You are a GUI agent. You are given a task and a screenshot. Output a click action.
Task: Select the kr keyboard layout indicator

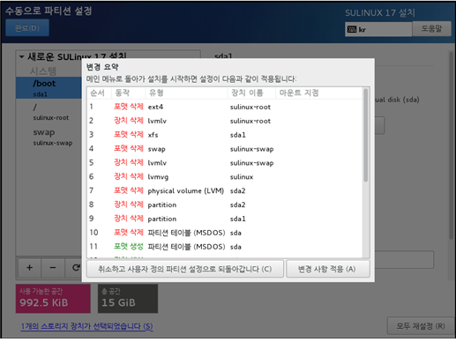[x=378, y=29]
